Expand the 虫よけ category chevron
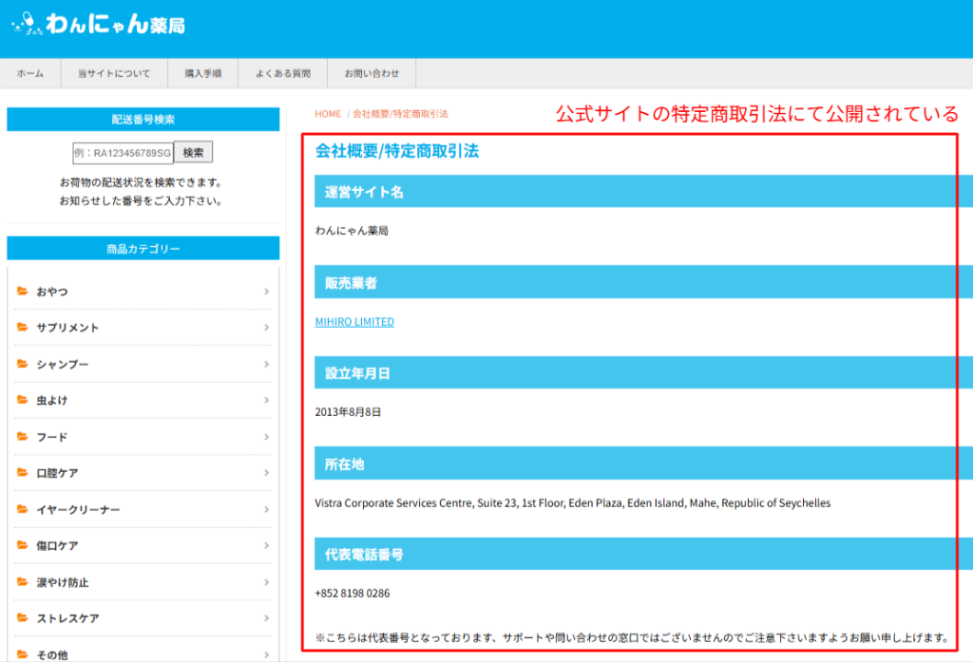 (x=266, y=400)
